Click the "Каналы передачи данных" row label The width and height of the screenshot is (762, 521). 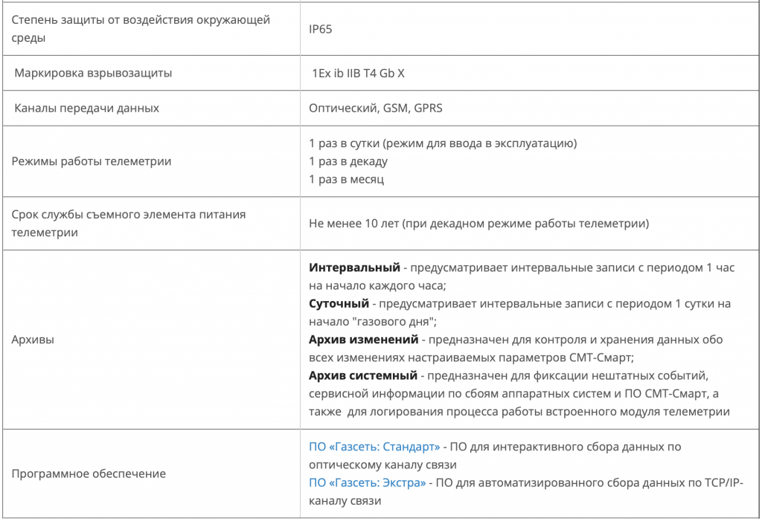[87, 109]
